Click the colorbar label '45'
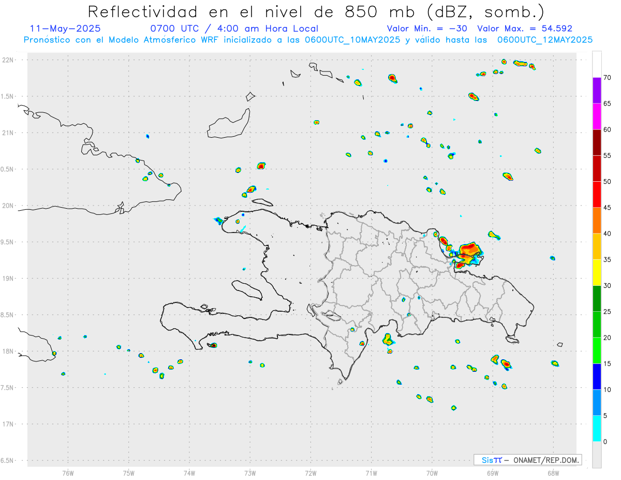The image size is (621, 480). [x=607, y=208]
